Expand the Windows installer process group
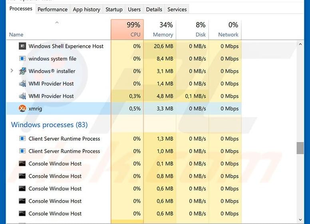 (12, 71)
